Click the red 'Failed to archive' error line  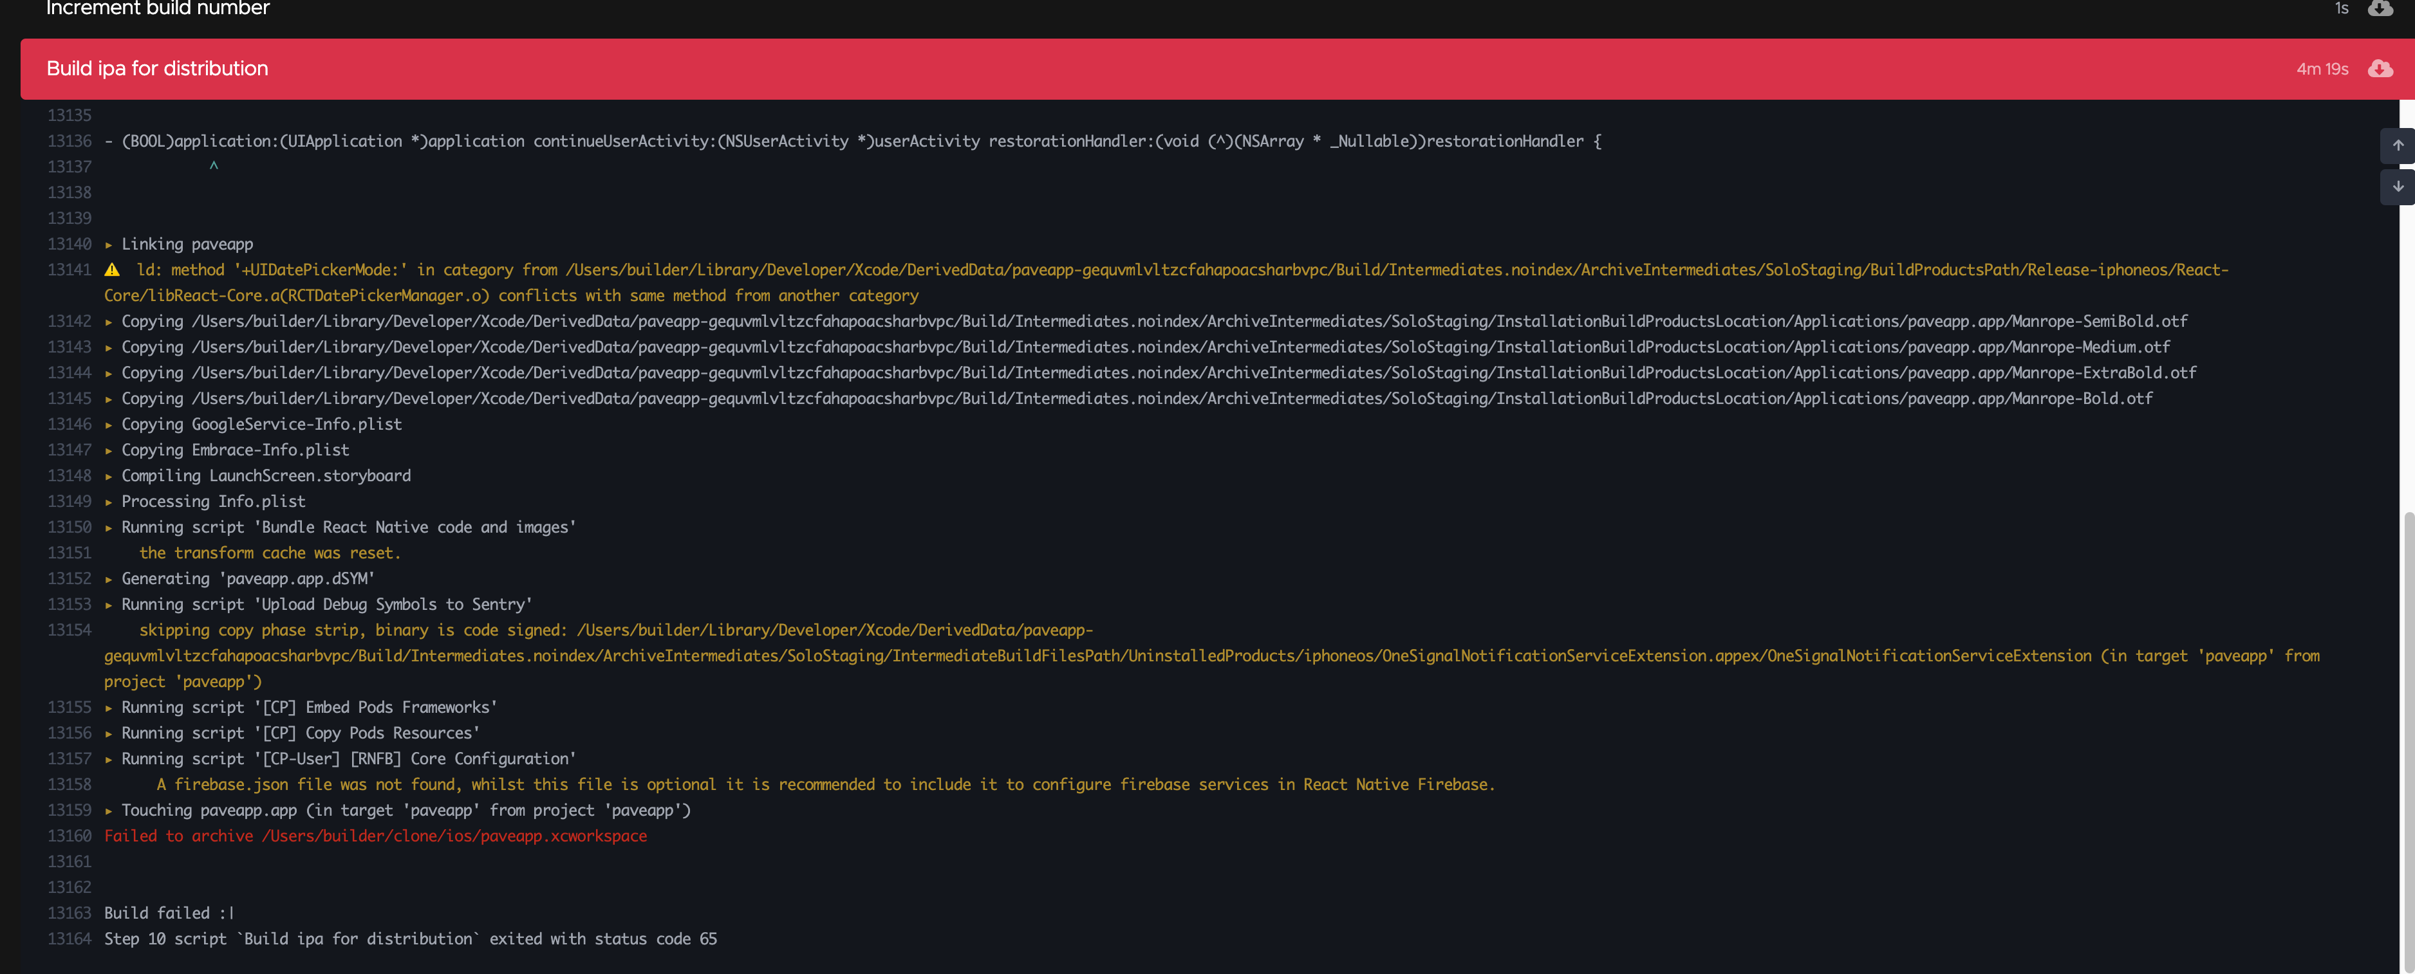(375, 836)
